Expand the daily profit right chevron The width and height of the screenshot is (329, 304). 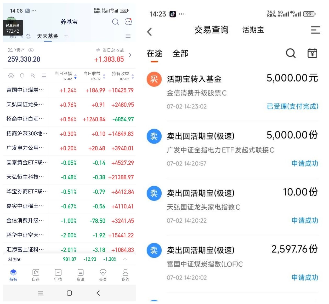pos(130,55)
